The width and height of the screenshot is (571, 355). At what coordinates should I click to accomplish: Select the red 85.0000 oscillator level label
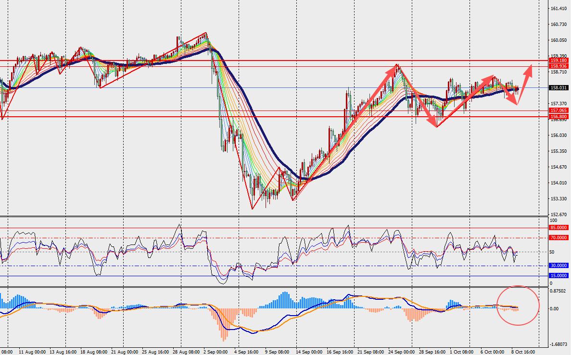click(558, 228)
